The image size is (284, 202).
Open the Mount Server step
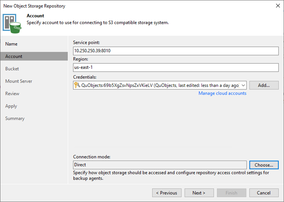point(18,81)
